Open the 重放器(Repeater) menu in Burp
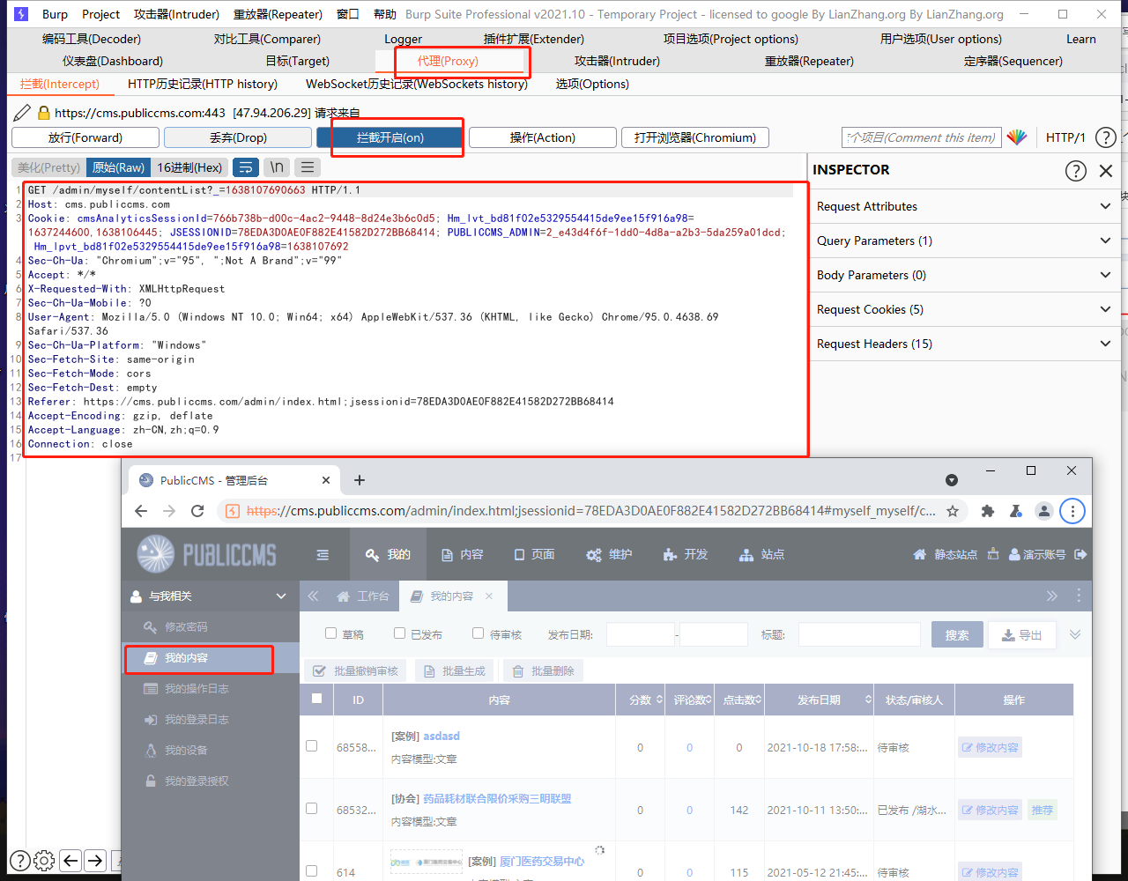This screenshot has height=881, width=1128. (x=278, y=14)
